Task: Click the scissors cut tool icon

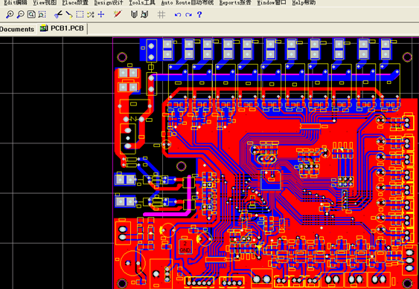Action: pyautogui.click(x=58, y=14)
